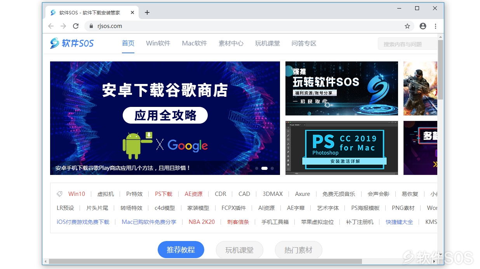This screenshot has width=480, height=269.
Task: Open the 转场特效 tag link
Action: [131, 208]
